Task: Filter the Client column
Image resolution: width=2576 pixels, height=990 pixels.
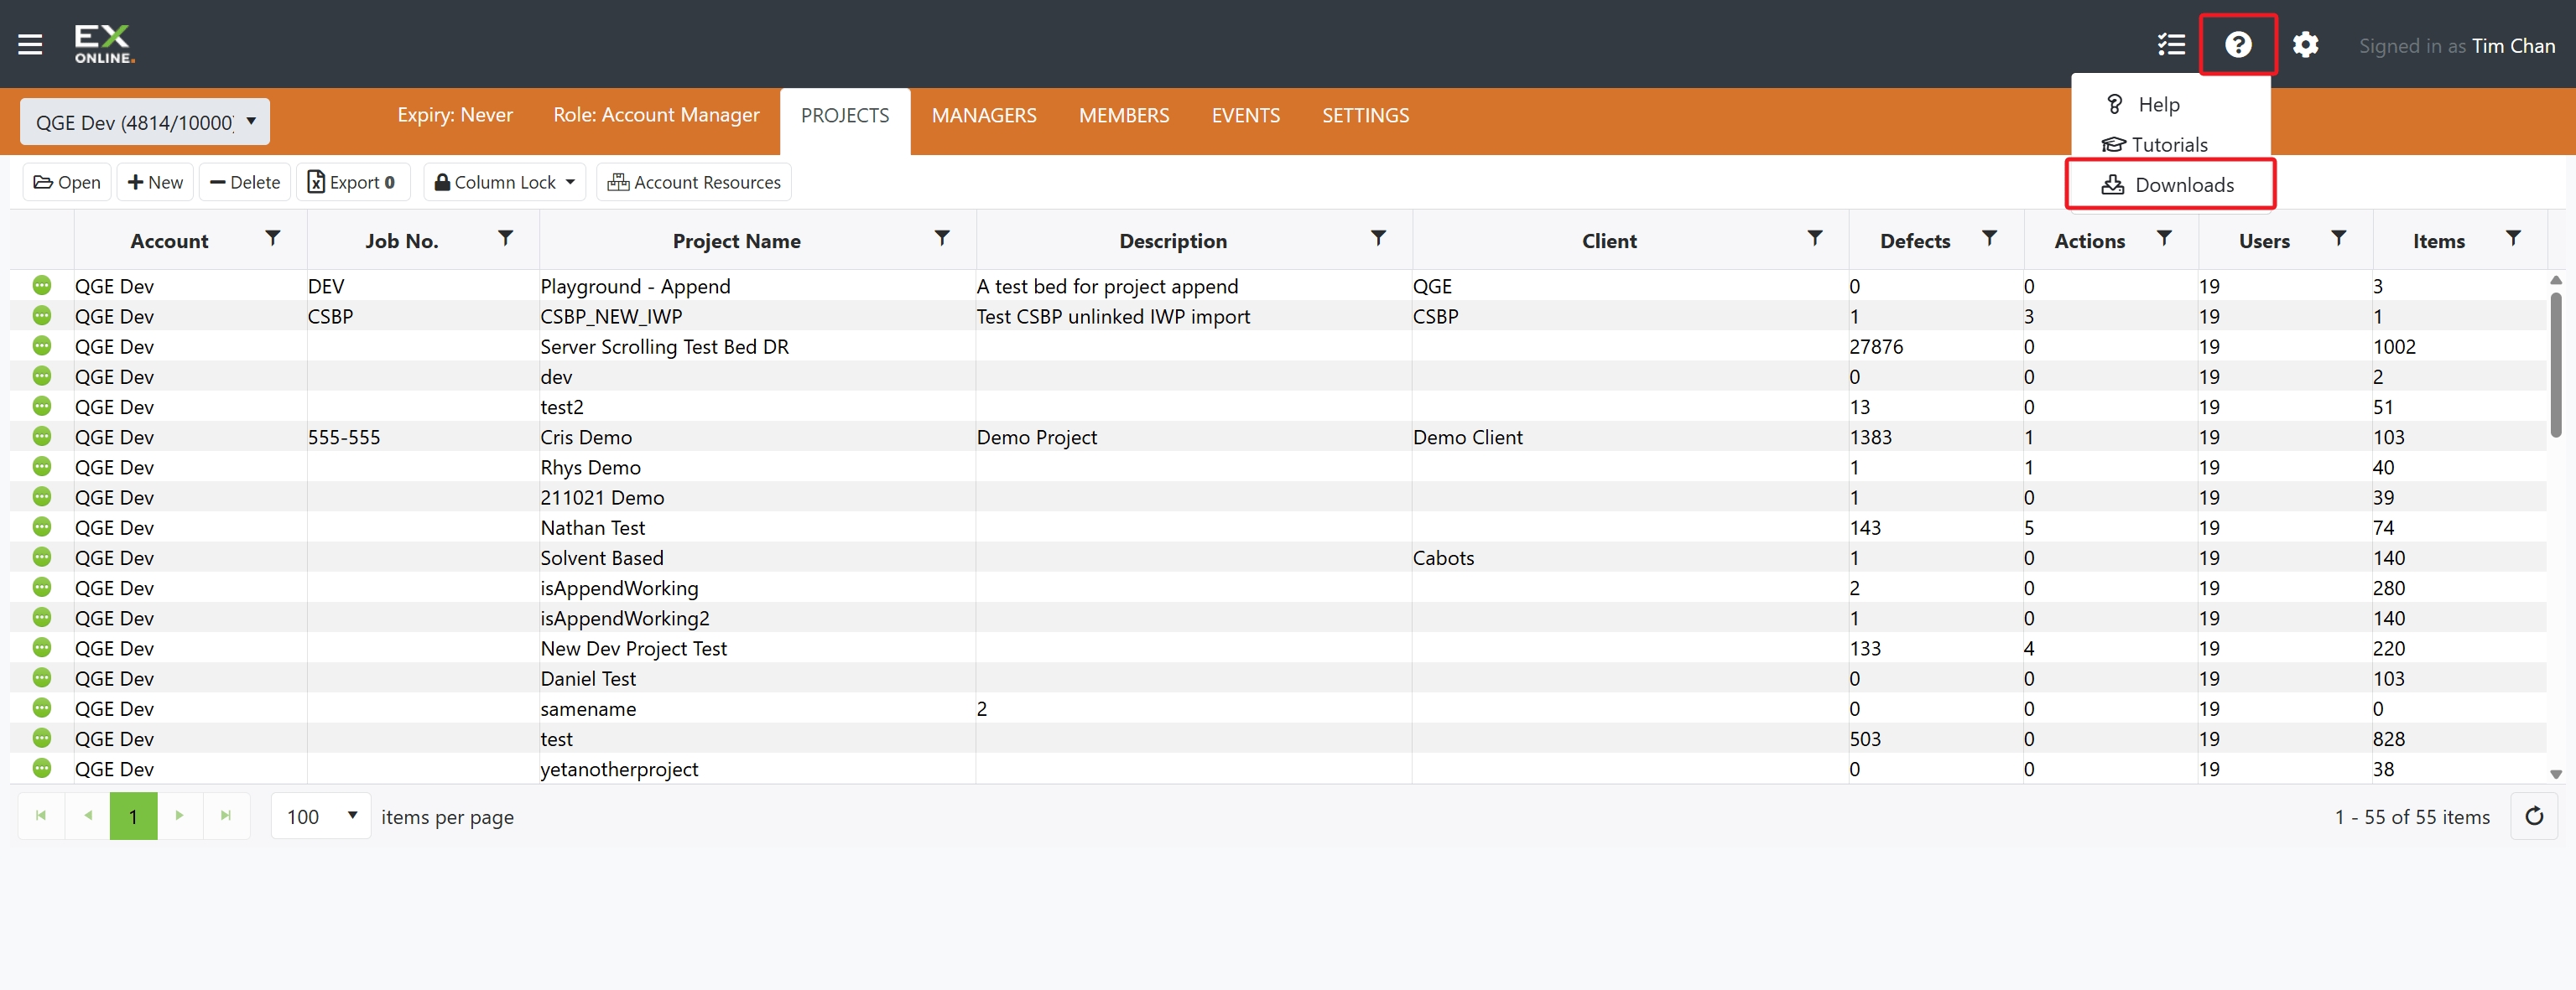Action: coord(1815,238)
